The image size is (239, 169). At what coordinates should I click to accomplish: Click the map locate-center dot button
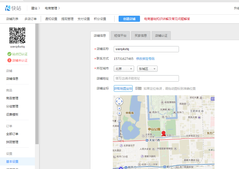coord(119,108)
